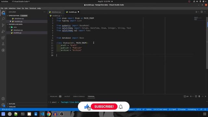Click Visual Studio Code dock icon
The height and width of the screenshot is (117, 208).
click(42, 114)
